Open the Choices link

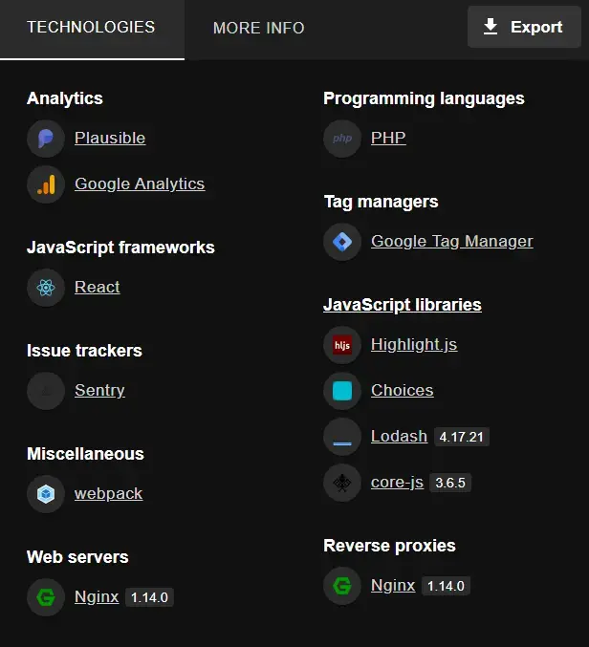(402, 390)
